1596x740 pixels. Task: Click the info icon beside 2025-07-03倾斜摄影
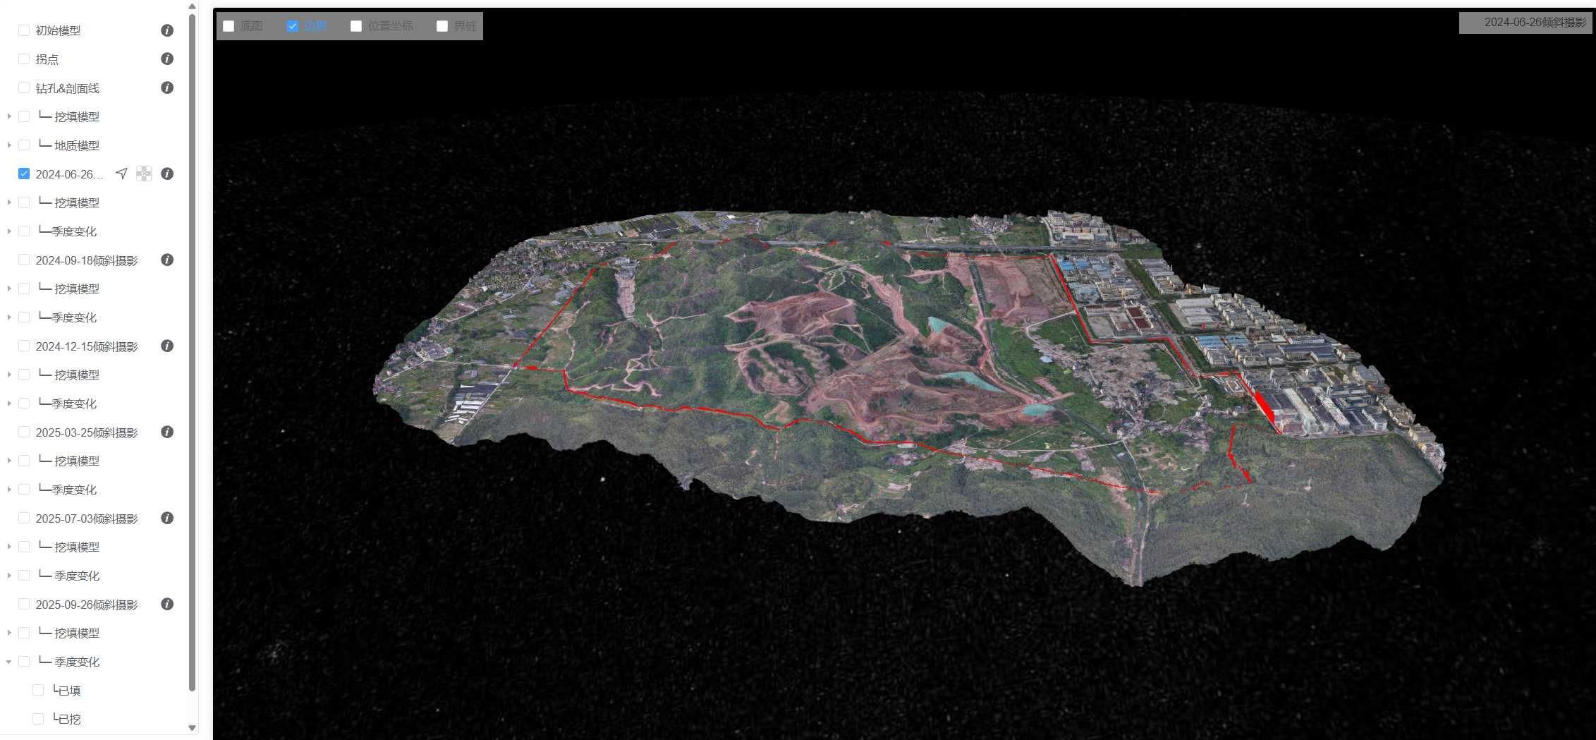[167, 518]
